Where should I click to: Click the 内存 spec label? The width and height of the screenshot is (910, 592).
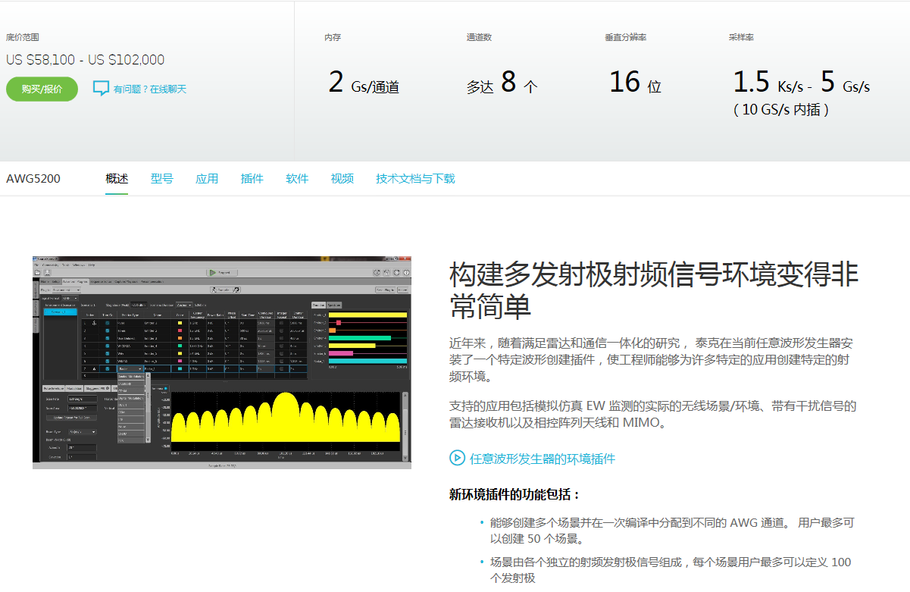333,37
